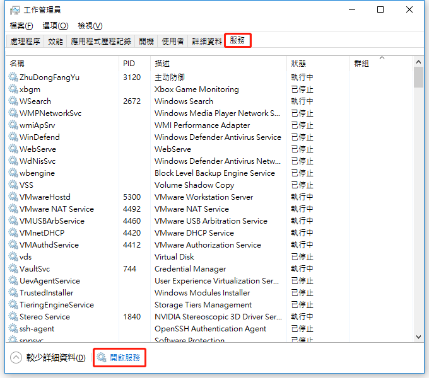Select the 服務 tab
This screenshot has height=378, width=429.
(x=237, y=40)
